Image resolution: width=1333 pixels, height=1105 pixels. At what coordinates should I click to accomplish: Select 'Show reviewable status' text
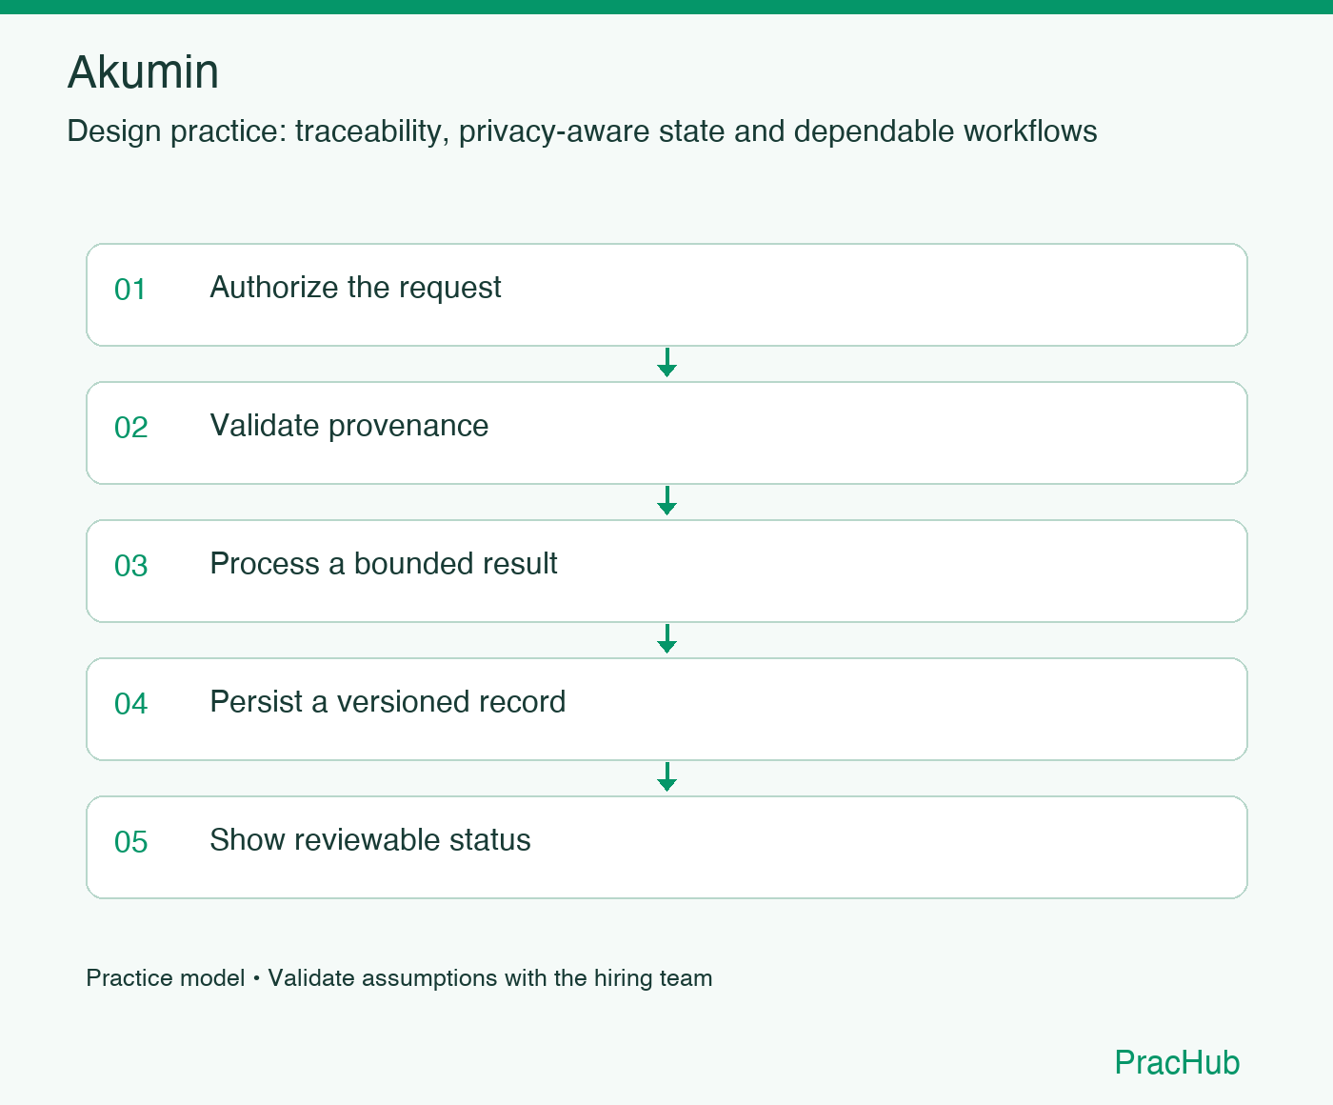[x=370, y=840]
